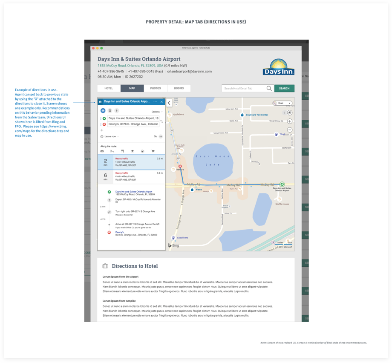Click Turn right onto SR-527 step
The width and height of the screenshot is (392, 363).
pyautogui.click(x=135, y=213)
